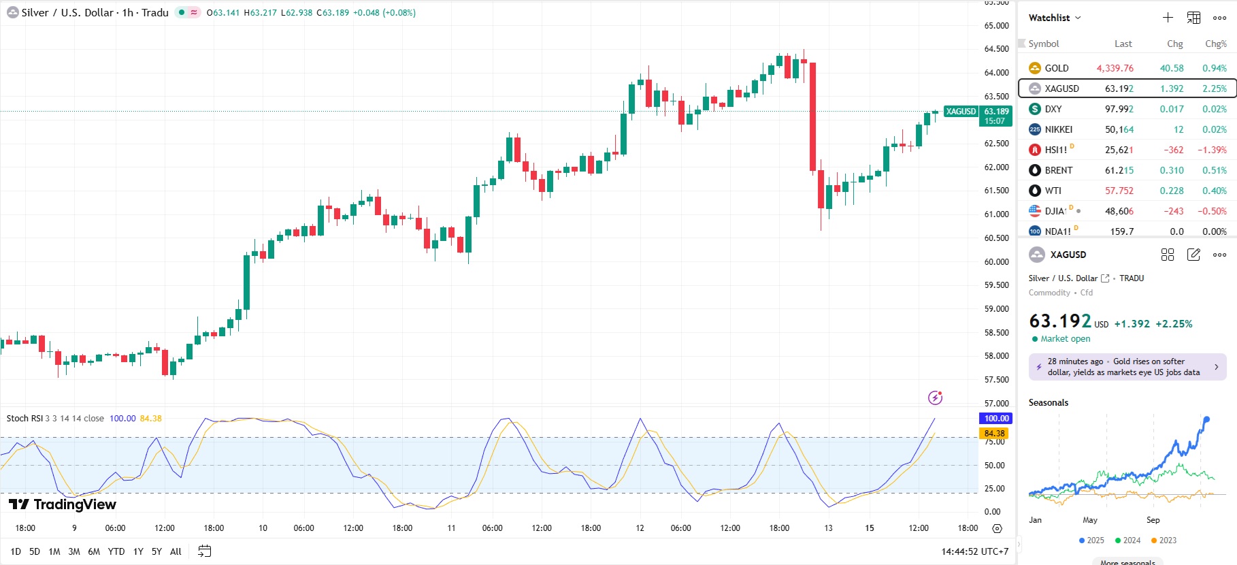Add a symbol to the watchlist
This screenshot has height=565, width=1237.
[x=1168, y=18]
